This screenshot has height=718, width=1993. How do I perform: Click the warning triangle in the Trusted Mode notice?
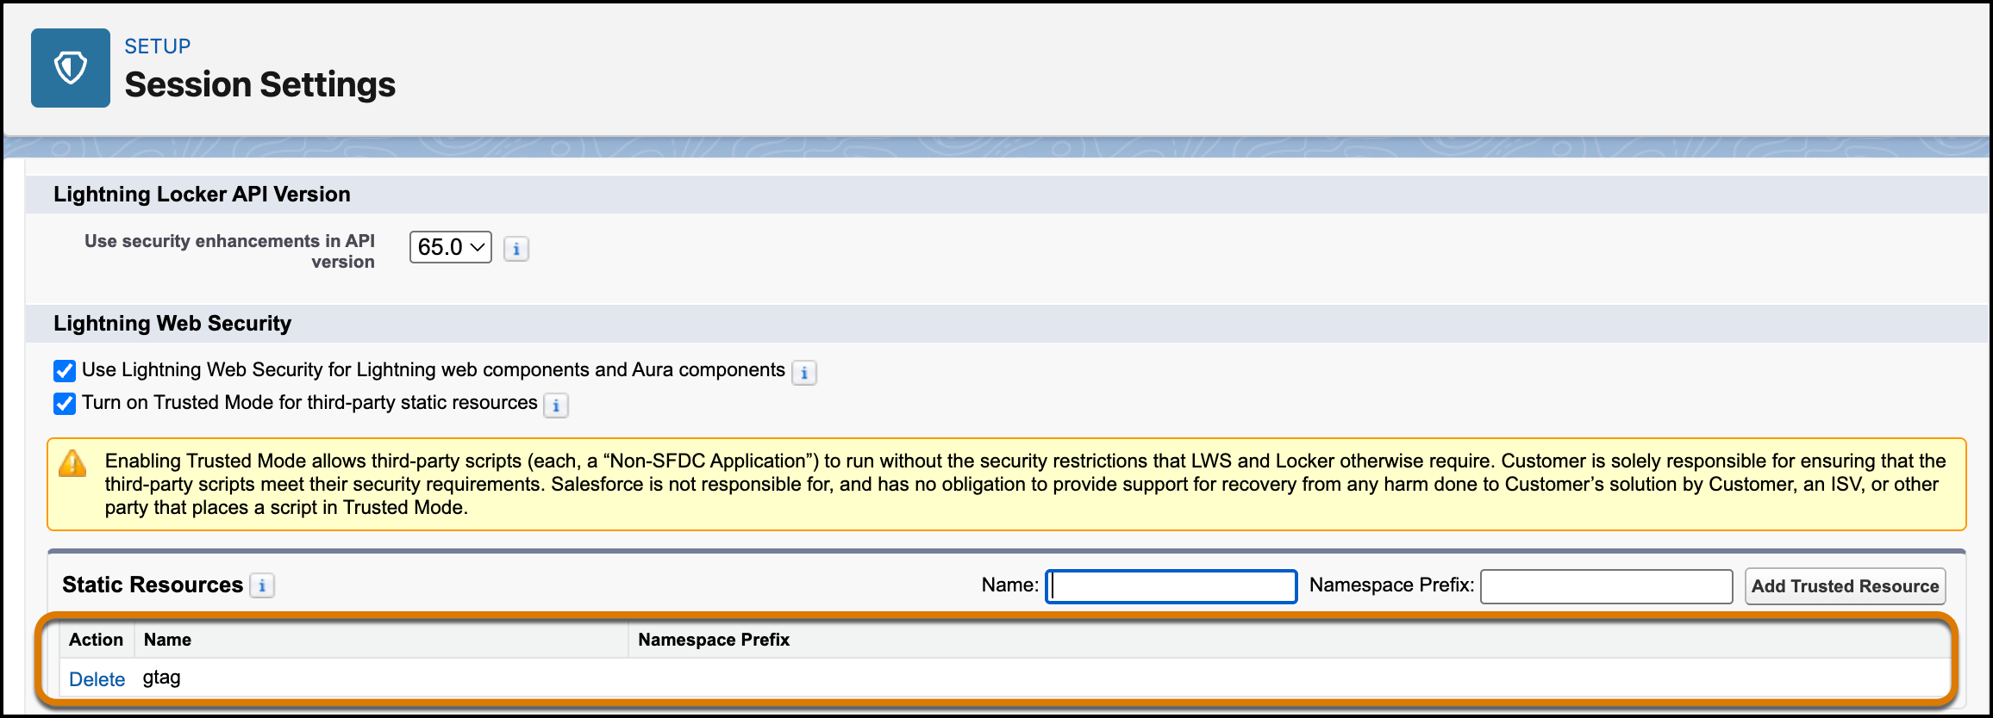[74, 466]
